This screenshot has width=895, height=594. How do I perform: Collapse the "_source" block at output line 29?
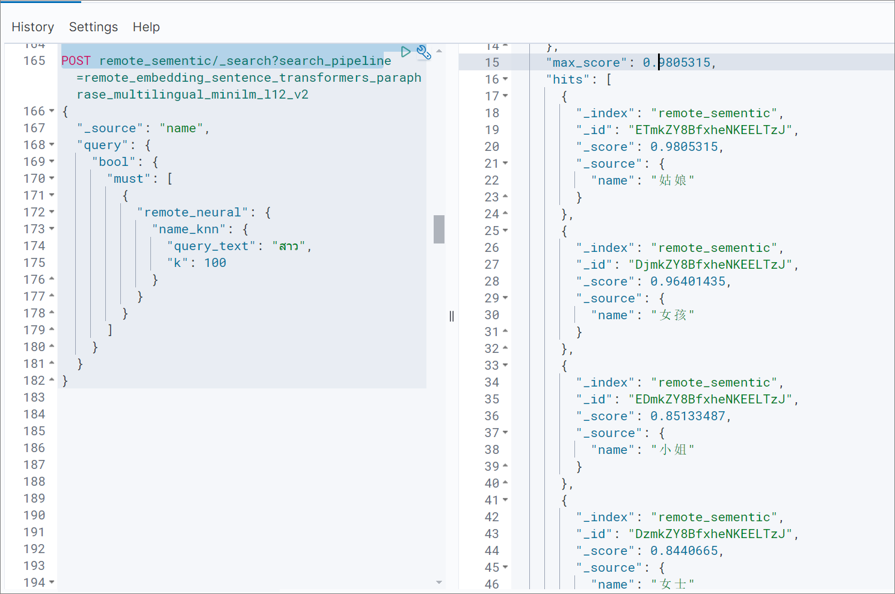pyautogui.click(x=505, y=298)
